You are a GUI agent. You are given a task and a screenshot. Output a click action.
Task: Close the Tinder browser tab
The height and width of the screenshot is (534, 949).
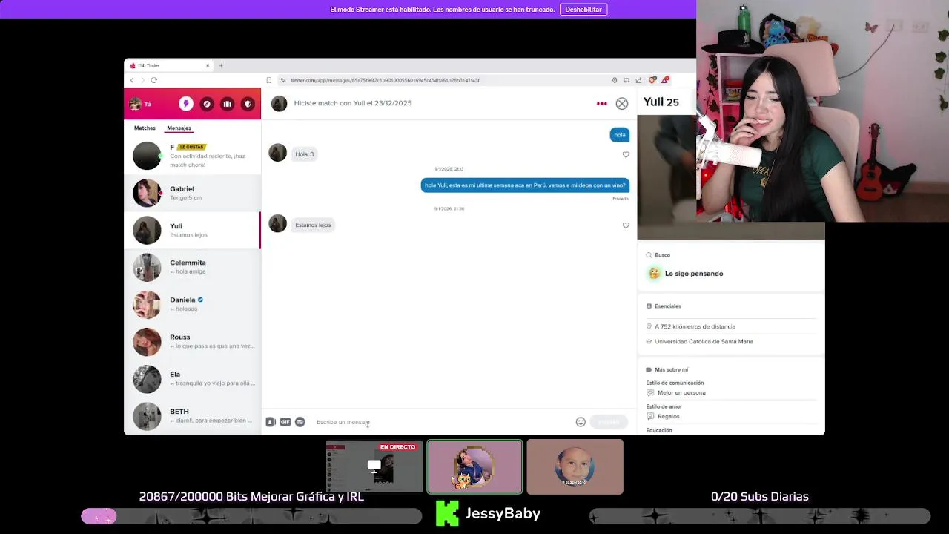pos(208,66)
